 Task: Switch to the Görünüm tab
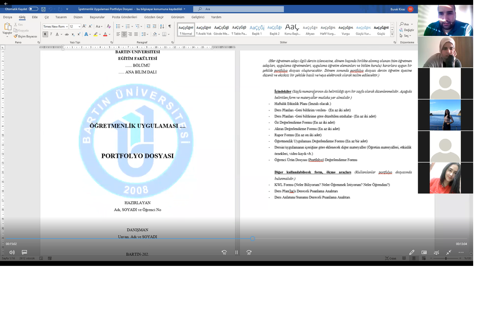pyautogui.click(x=178, y=17)
